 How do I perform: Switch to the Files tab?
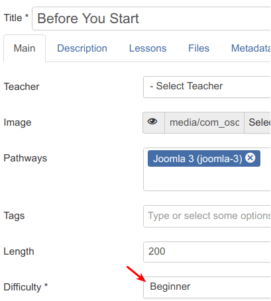click(199, 48)
